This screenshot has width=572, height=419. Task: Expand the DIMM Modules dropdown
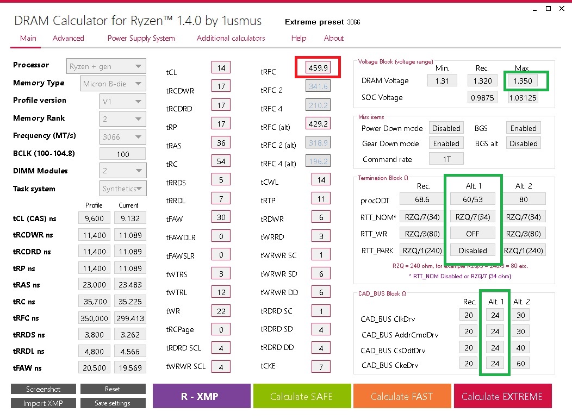tap(122, 170)
